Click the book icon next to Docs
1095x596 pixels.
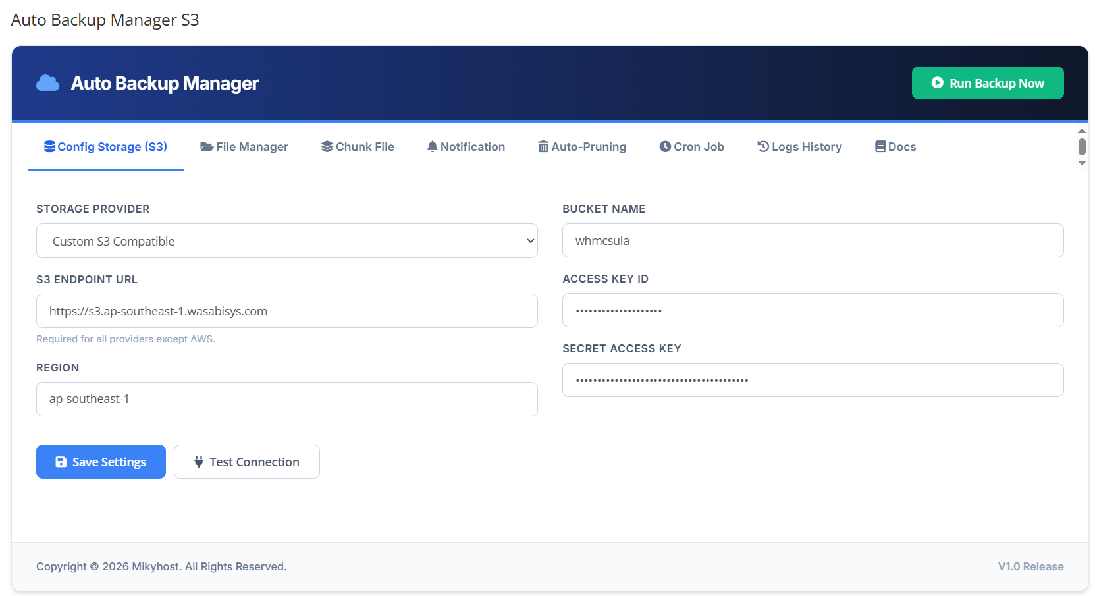(878, 146)
